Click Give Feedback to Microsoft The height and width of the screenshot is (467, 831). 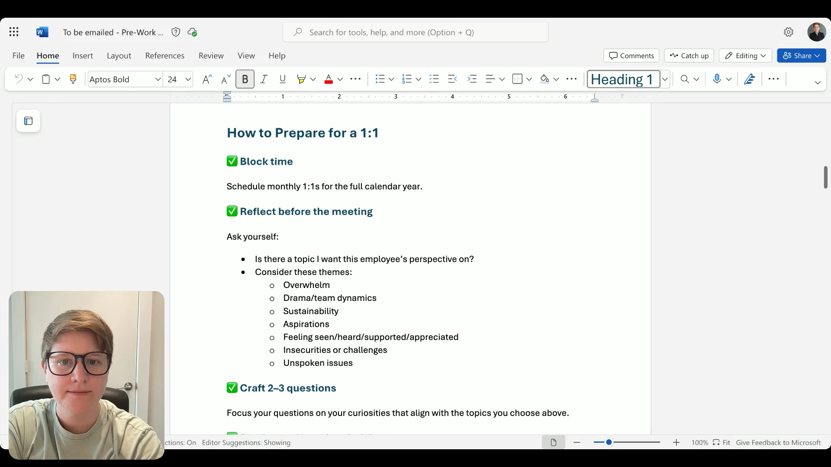[x=779, y=442]
